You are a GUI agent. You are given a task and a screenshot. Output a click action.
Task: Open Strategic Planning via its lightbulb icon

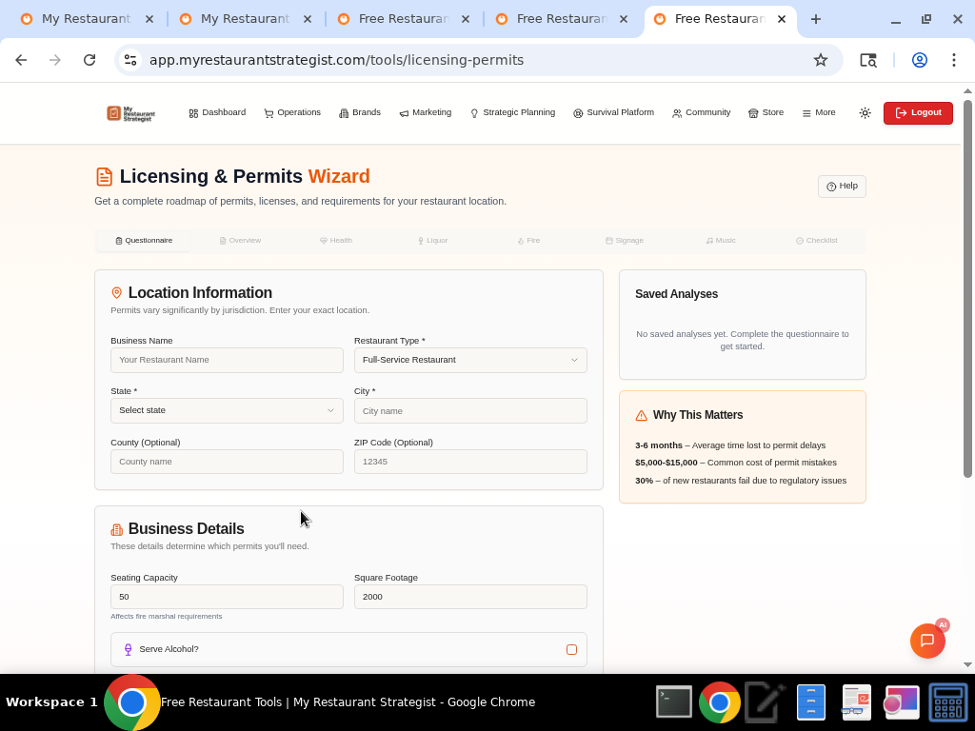tap(474, 112)
